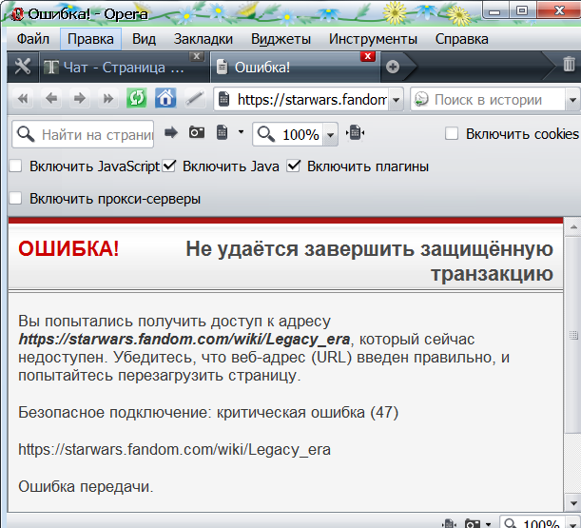The image size is (581, 528).
Task: Click the критическая ошибка (47) text line
Action: click(x=208, y=412)
